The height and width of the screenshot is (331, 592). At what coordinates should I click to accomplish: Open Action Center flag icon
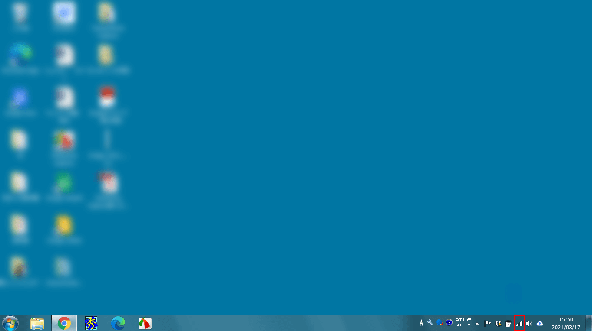[x=487, y=323]
